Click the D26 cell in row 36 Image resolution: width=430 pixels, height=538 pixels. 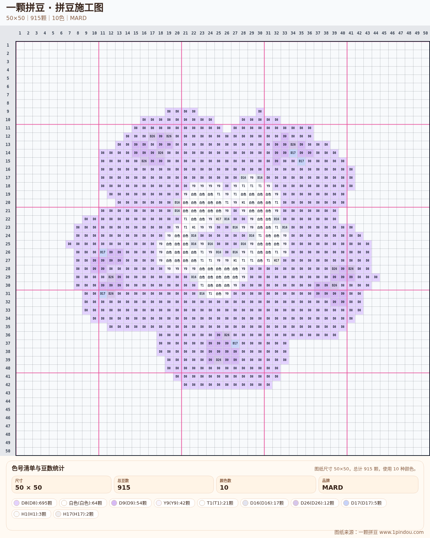pyautogui.click(x=227, y=335)
